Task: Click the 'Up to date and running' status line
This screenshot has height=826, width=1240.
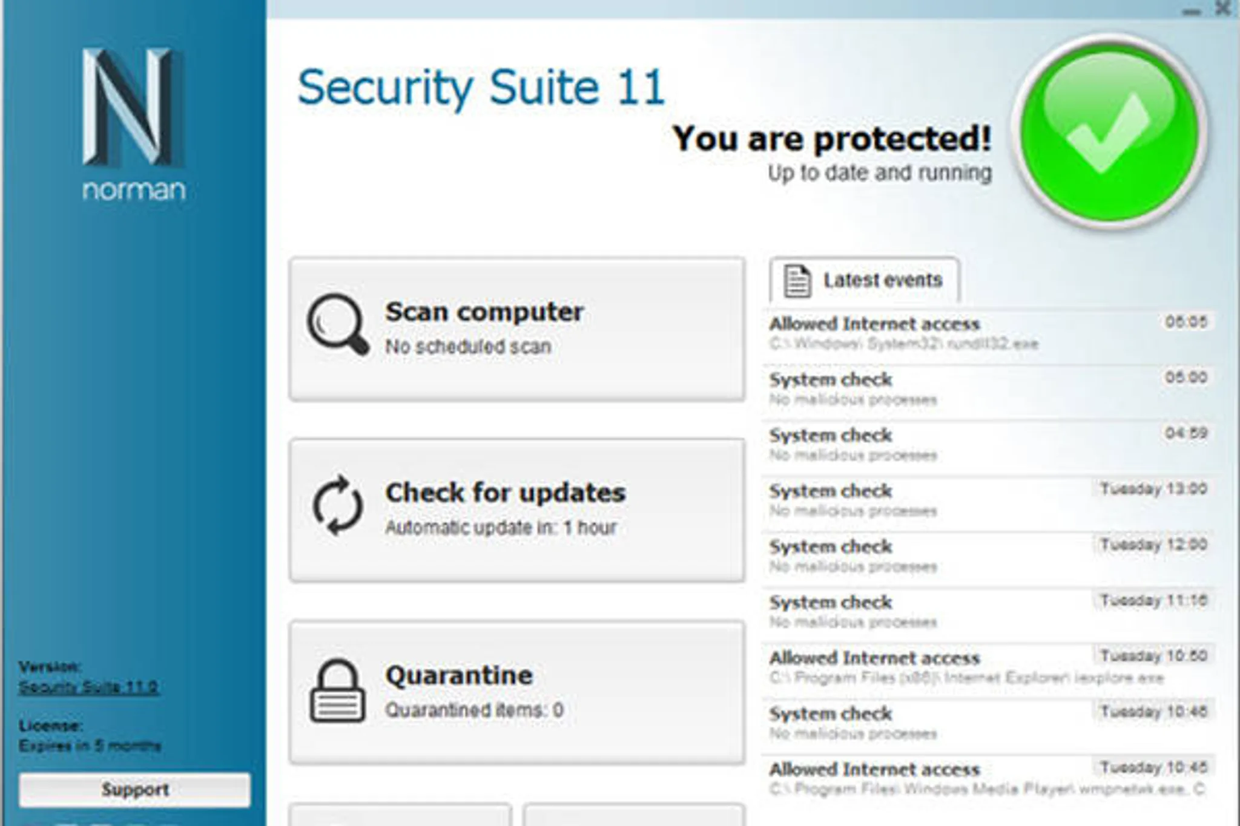Action: [x=880, y=173]
